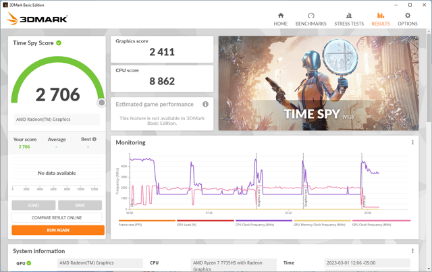The width and height of the screenshot is (432, 272).
Task: Click the SAVE button
Action: tap(80, 205)
